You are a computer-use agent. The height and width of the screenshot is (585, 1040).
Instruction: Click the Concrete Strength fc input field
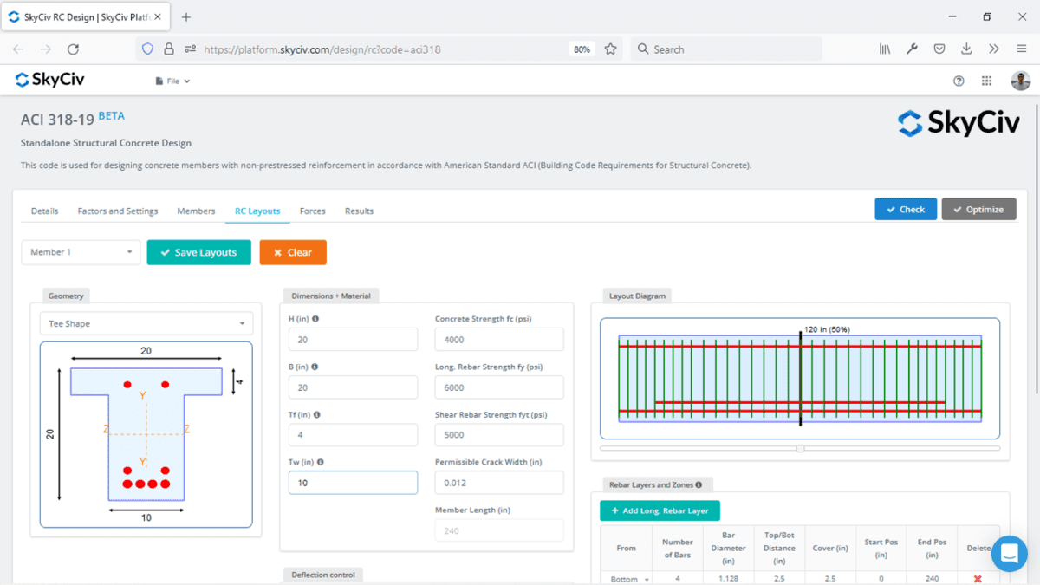[498, 340]
